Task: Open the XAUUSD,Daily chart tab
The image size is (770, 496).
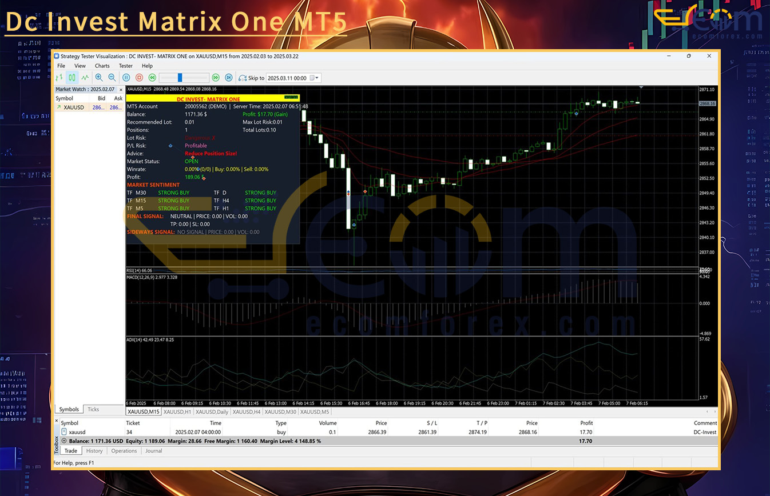Action: coord(212,411)
